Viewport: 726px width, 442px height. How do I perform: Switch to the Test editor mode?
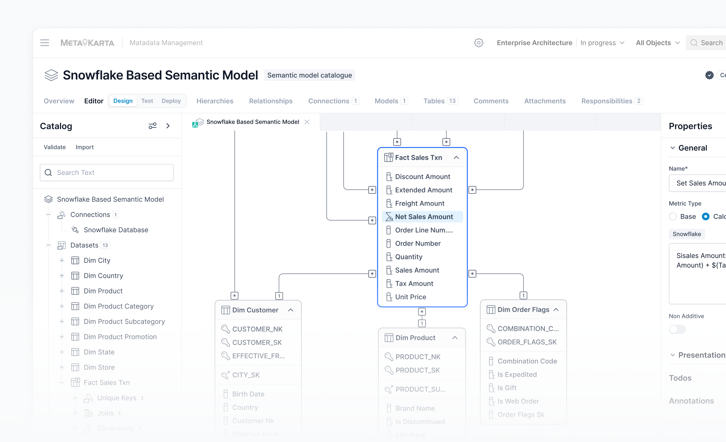point(147,101)
